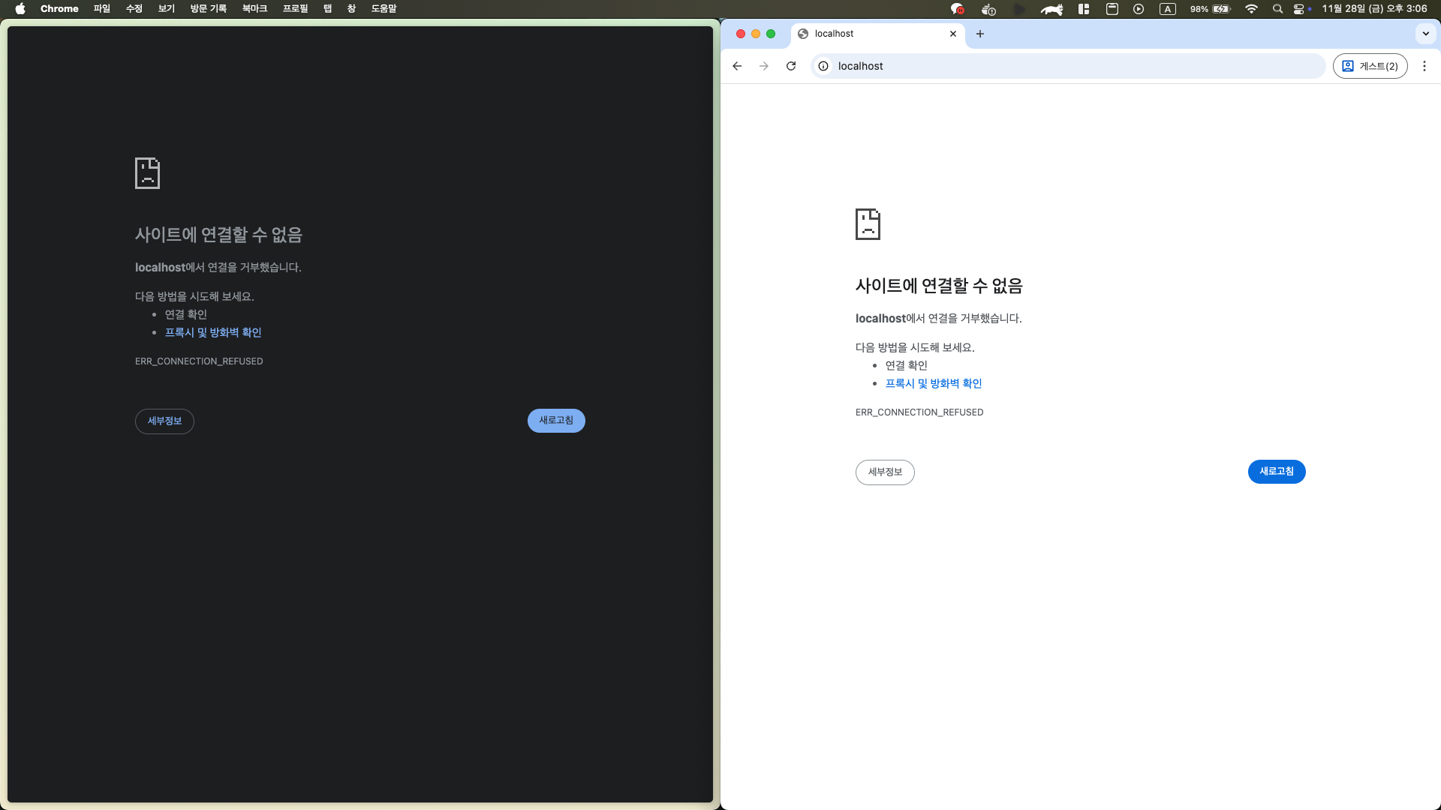Open Chrome three-dot menu
Image resolution: width=1441 pixels, height=810 pixels.
pos(1424,66)
